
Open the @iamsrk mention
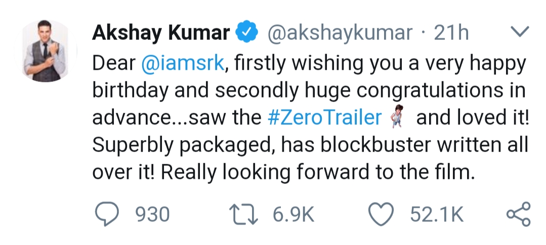[x=183, y=63]
